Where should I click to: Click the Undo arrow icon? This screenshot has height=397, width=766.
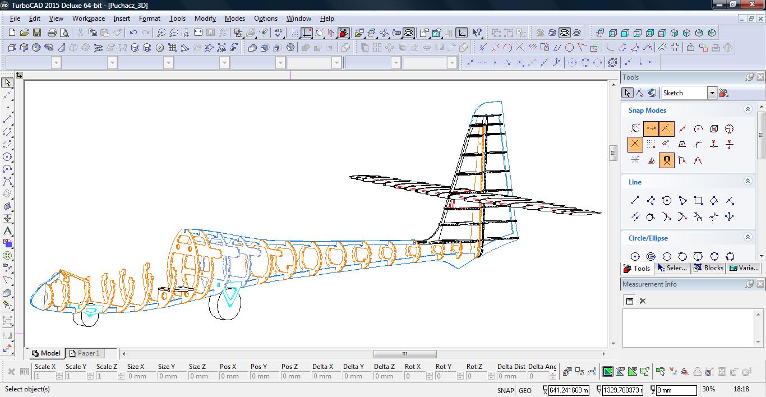pos(133,33)
